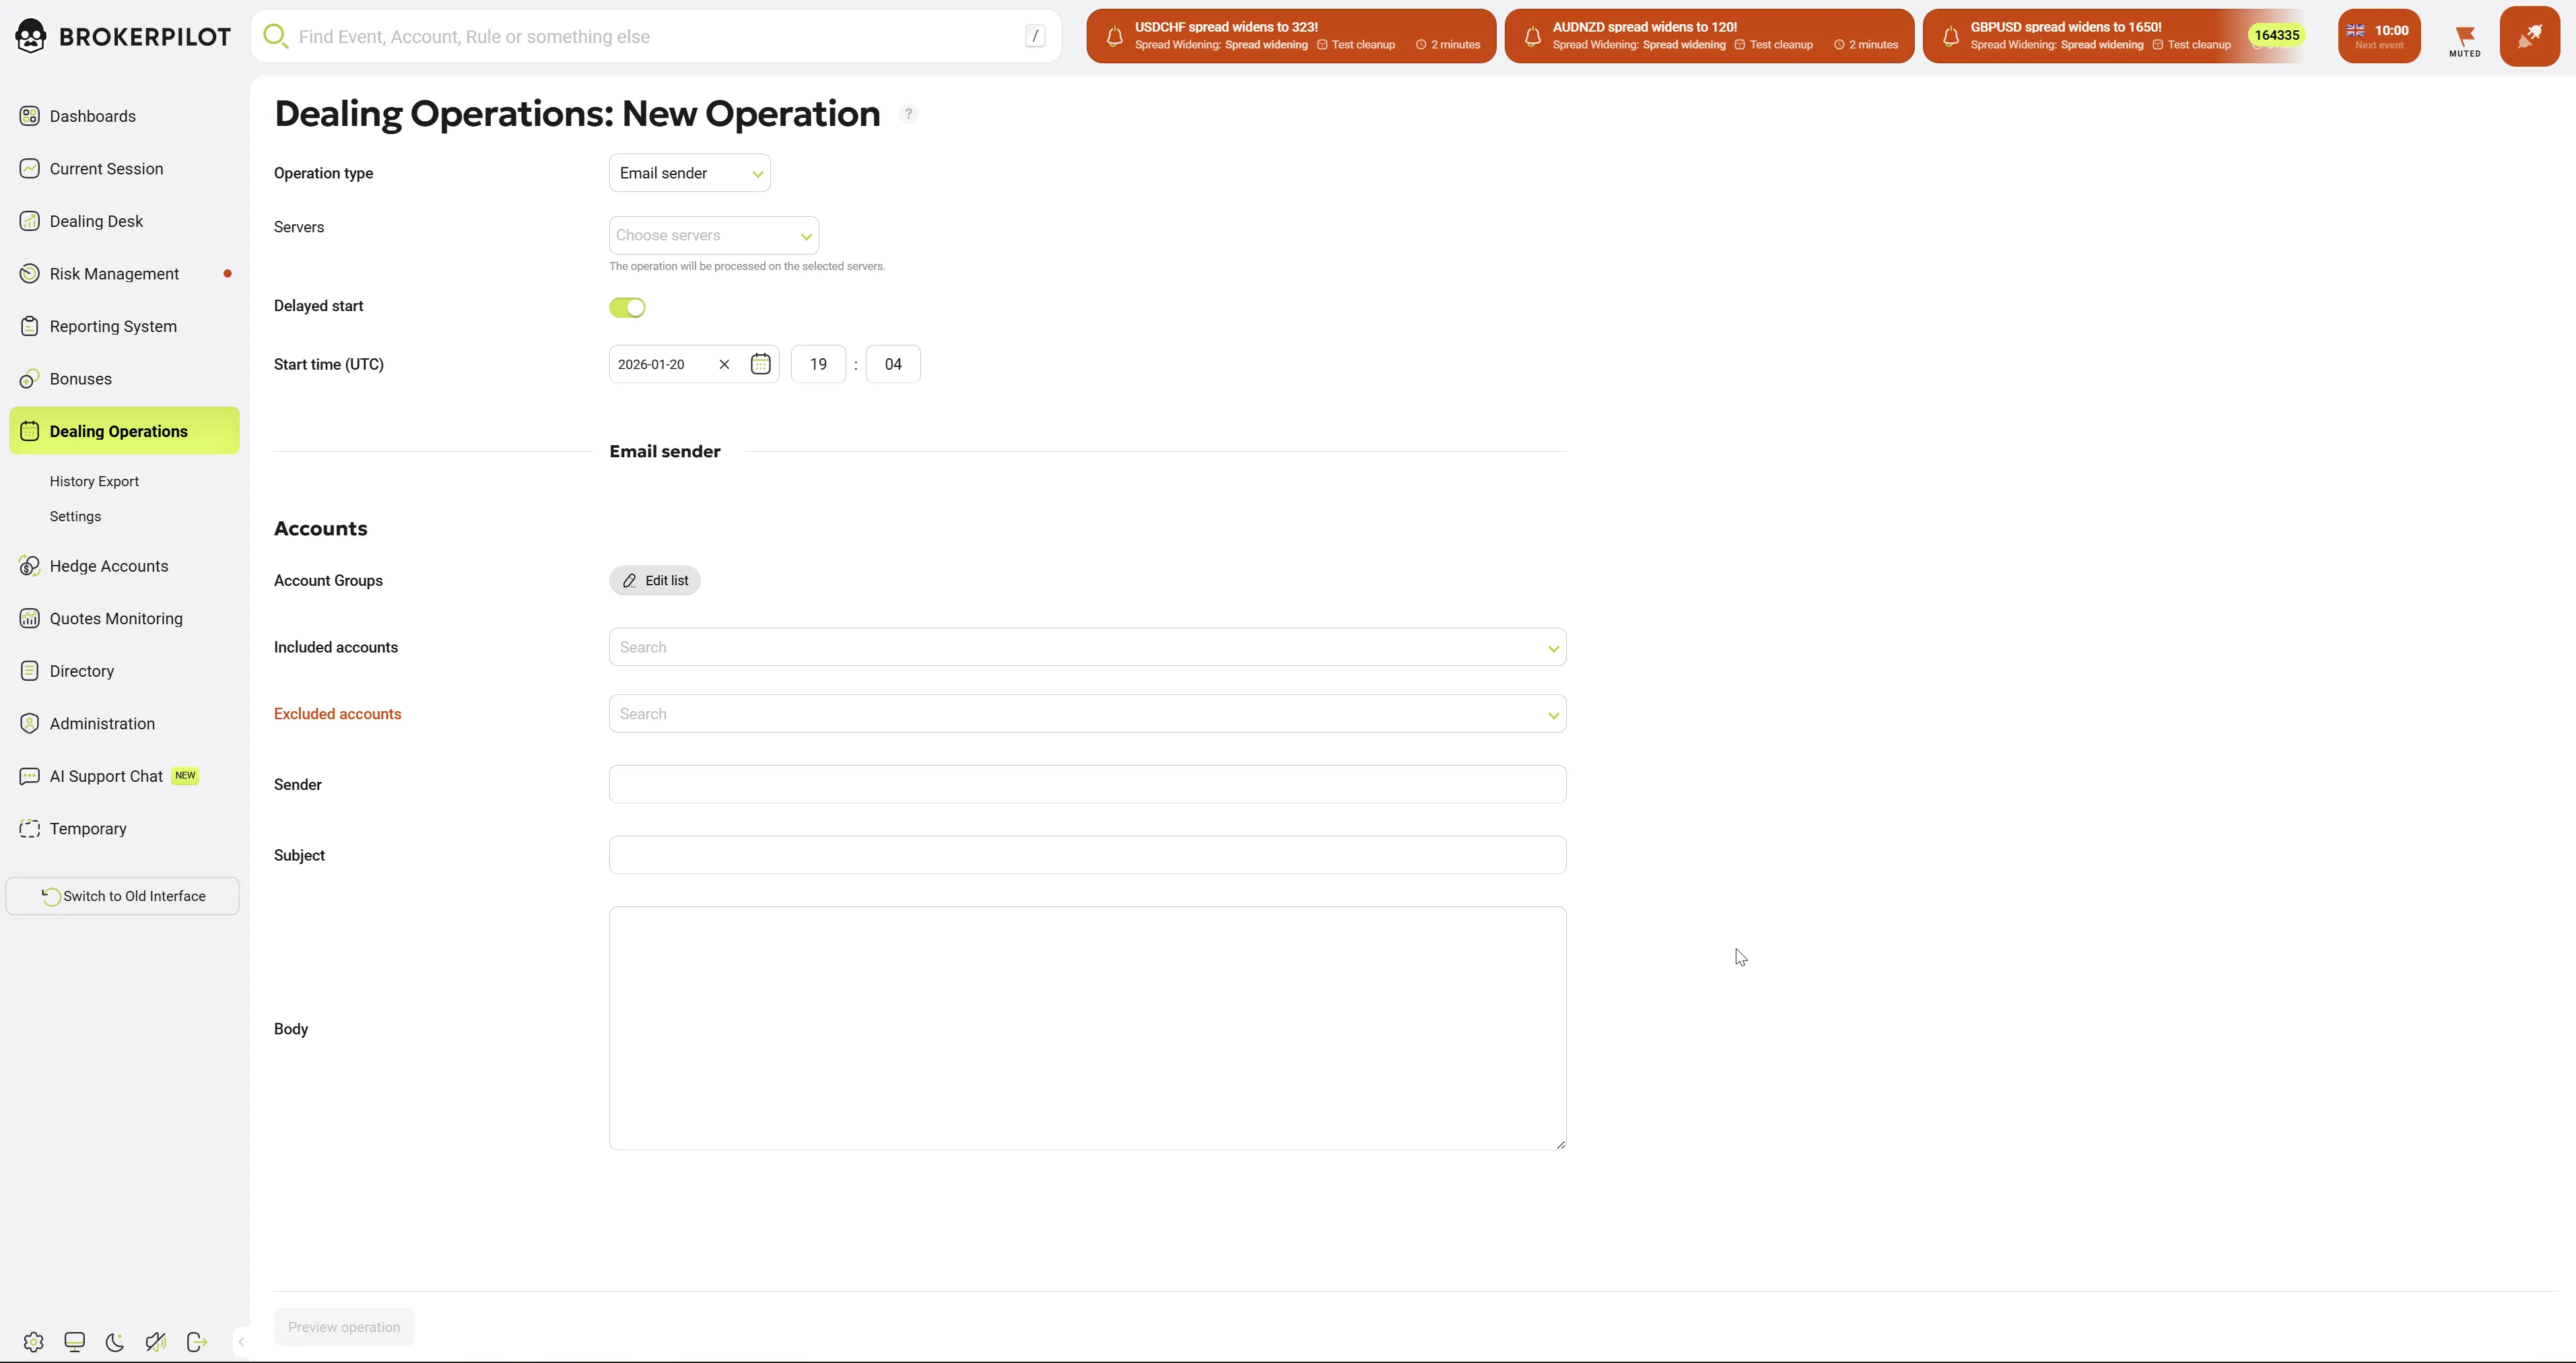The image size is (2576, 1363).
Task: Open History Export submenu item
Action: [x=94, y=481]
